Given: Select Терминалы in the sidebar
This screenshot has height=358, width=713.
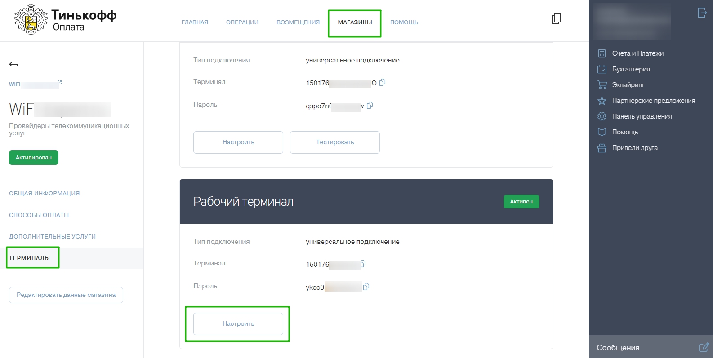Looking at the screenshot, I should 30,258.
